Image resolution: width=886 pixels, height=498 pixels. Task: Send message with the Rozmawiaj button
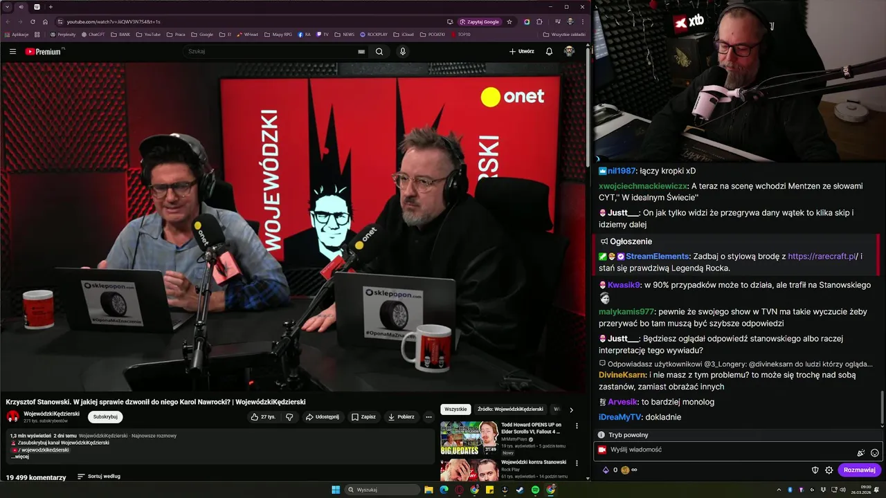click(x=860, y=470)
